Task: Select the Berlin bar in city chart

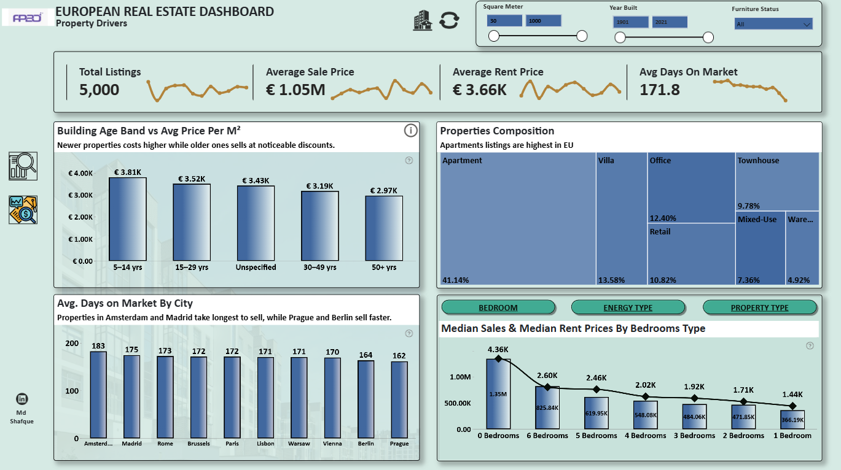Action: [x=366, y=399]
